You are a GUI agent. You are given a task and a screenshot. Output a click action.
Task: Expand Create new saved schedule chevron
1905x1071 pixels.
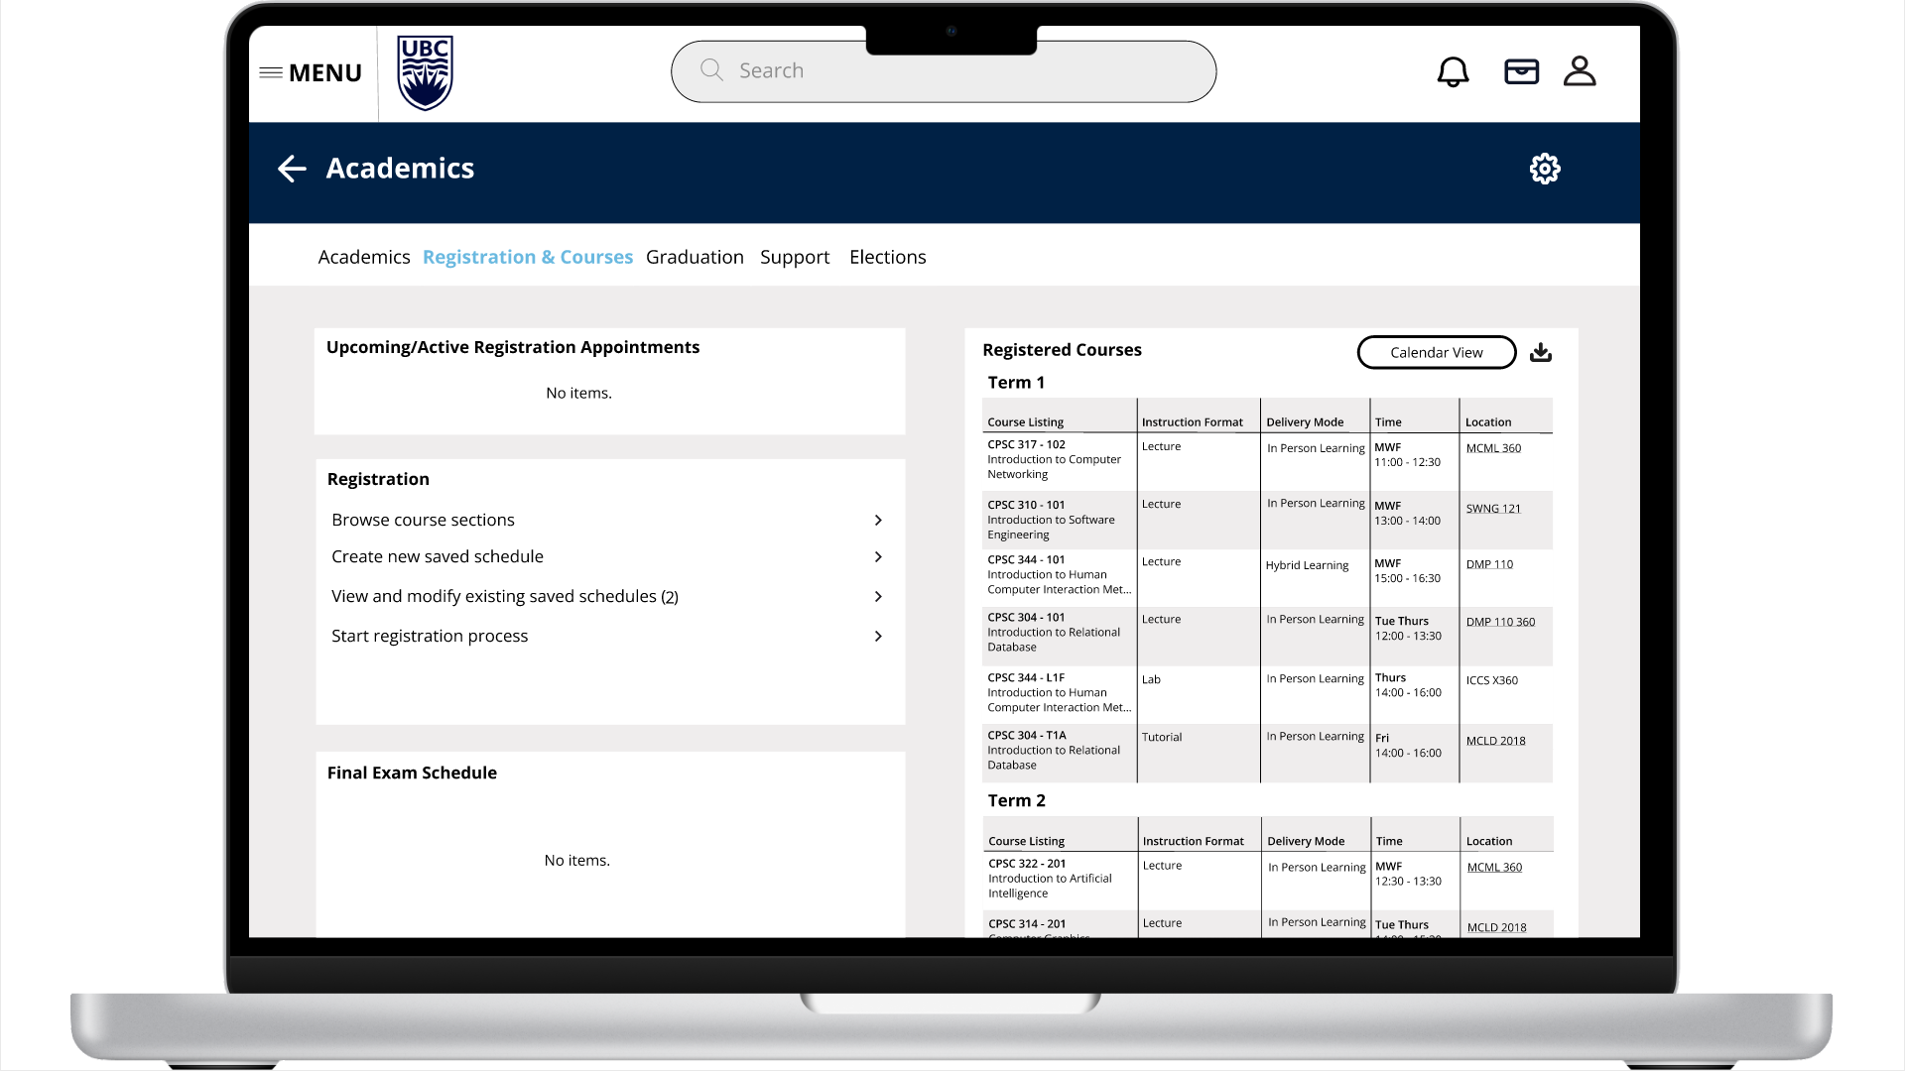point(878,556)
